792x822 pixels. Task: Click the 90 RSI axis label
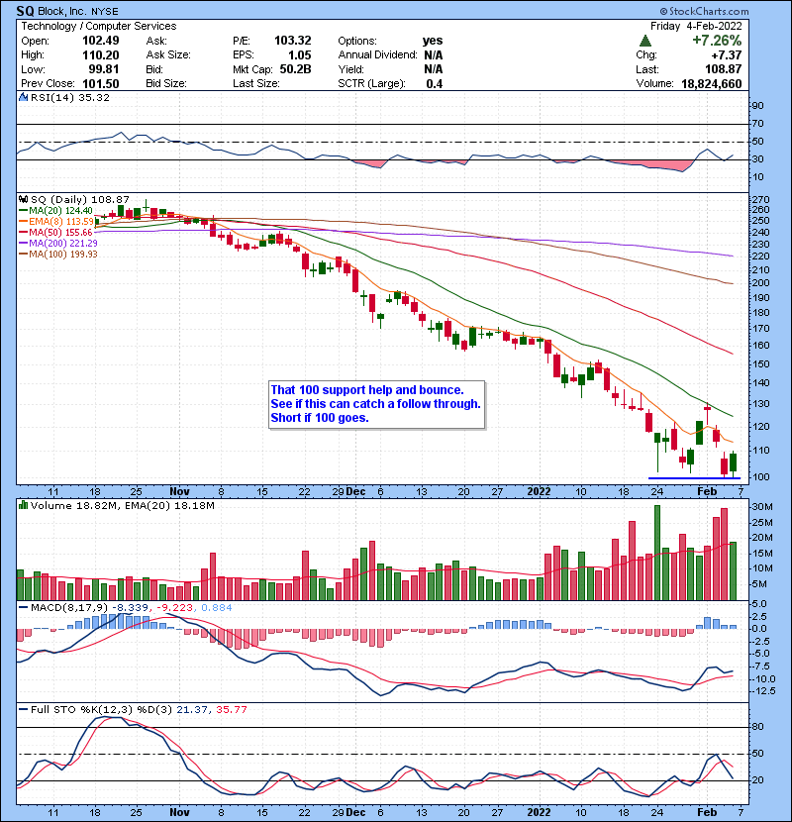tap(757, 106)
